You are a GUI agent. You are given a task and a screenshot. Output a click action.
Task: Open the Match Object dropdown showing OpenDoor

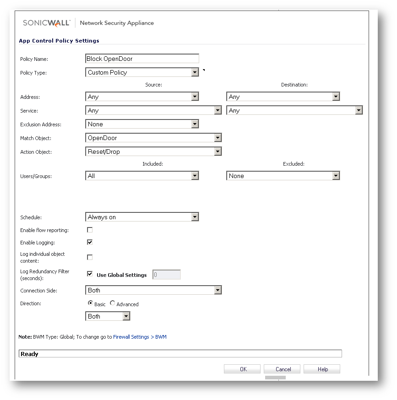pyautogui.click(x=153, y=138)
